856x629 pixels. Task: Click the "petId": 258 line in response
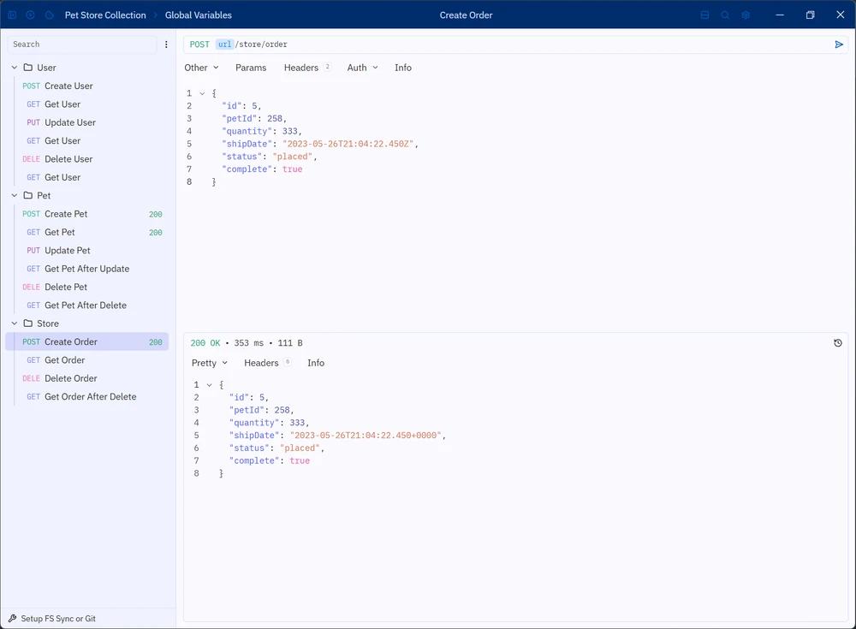[261, 410]
